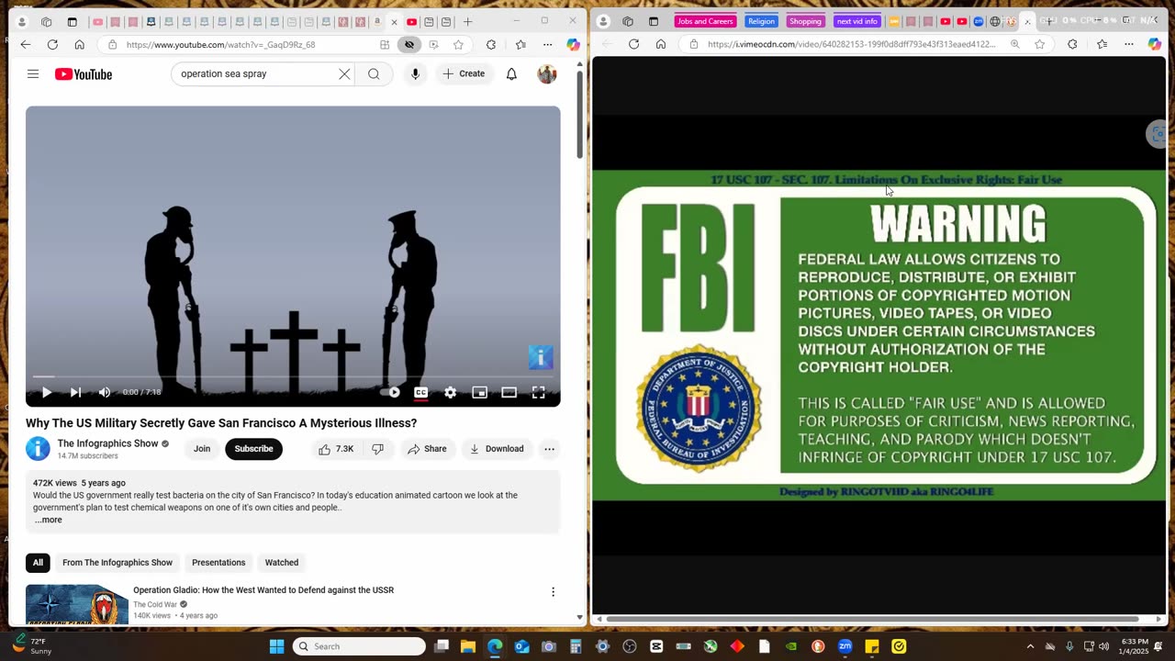Open the player settings gear

(x=450, y=392)
